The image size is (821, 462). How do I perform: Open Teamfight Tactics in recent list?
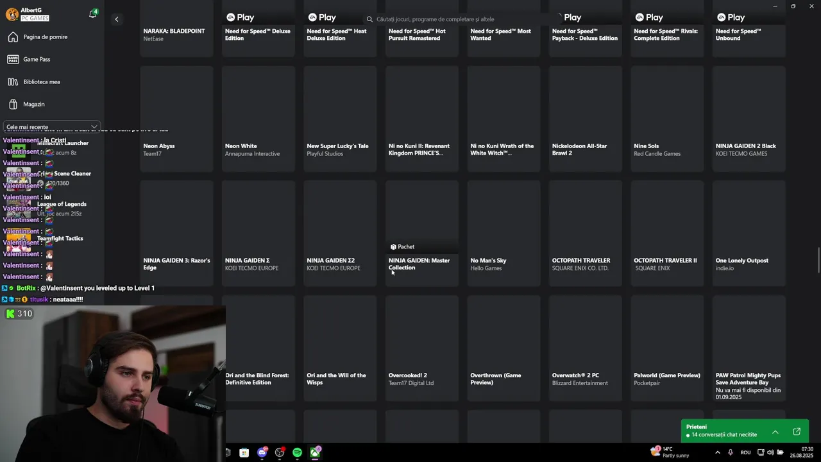point(51,239)
